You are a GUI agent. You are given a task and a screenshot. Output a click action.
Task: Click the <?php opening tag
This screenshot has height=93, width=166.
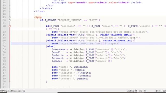pyautogui.click(x=38, y=17)
